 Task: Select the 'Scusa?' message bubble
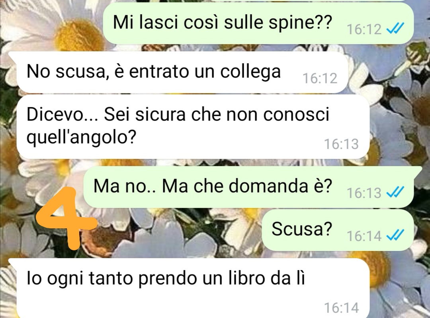338,230
